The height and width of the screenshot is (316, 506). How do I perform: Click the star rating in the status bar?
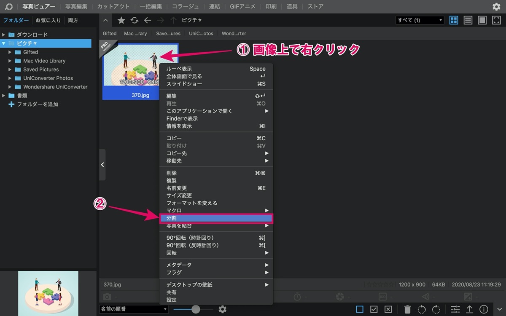point(379,285)
